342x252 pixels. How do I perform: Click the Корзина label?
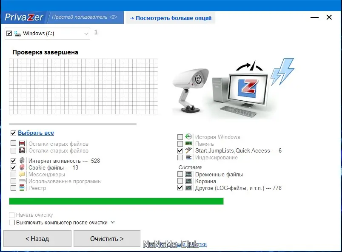[205, 181]
